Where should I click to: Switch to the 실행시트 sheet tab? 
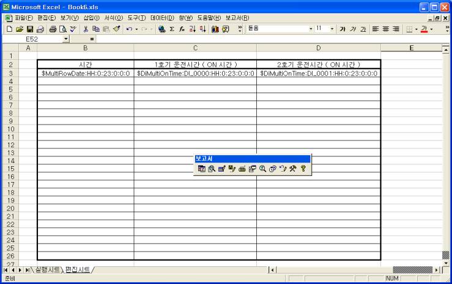pos(49,269)
